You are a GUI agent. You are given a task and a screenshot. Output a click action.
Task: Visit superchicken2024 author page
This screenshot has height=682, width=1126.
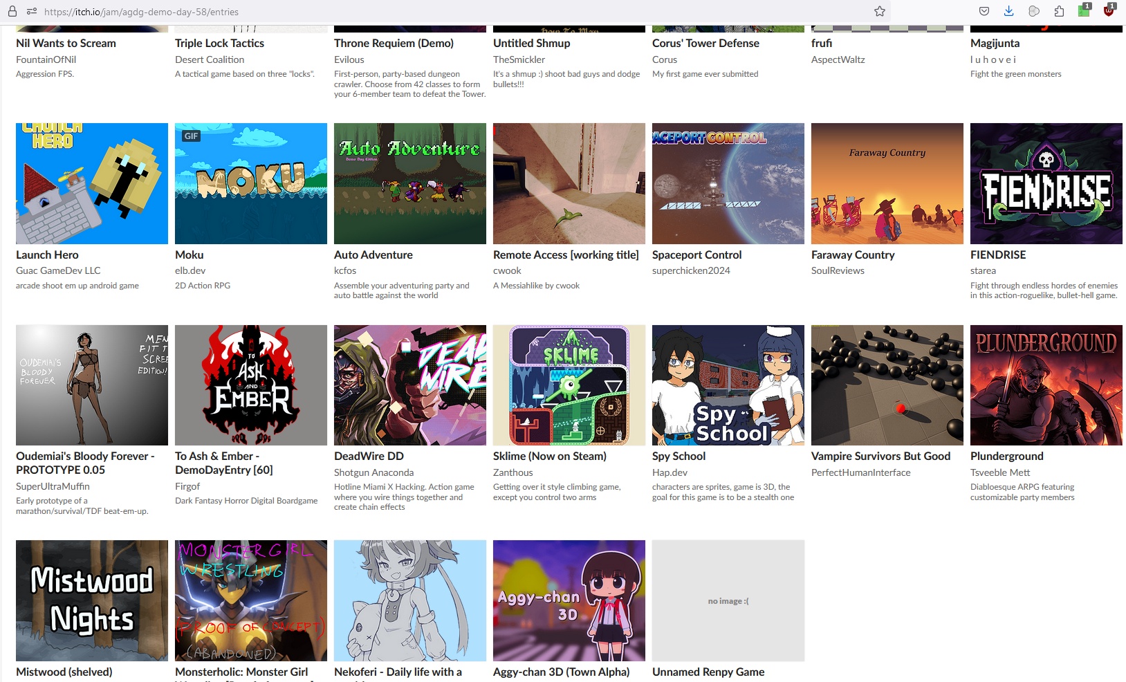[x=691, y=270]
